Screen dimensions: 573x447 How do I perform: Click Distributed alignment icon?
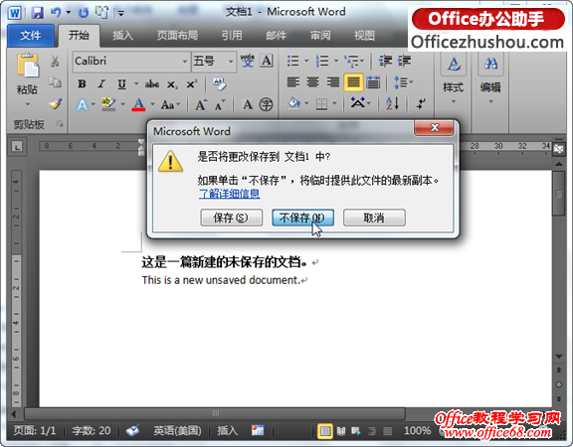[373, 82]
